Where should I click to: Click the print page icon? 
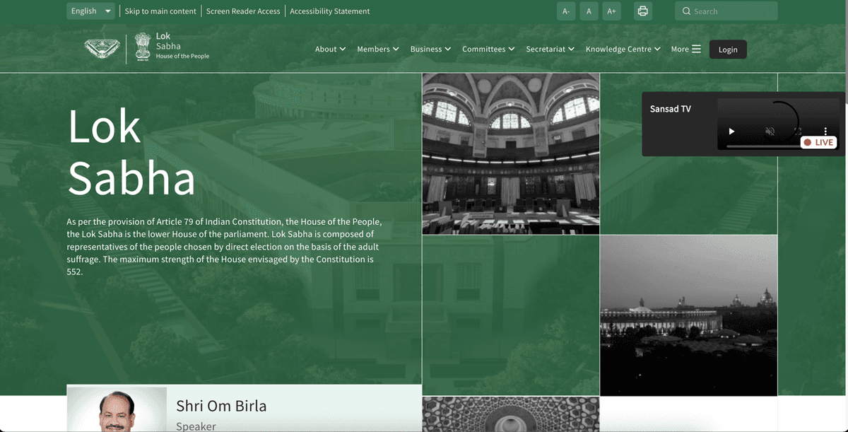pyautogui.click(x=642, y=11)
